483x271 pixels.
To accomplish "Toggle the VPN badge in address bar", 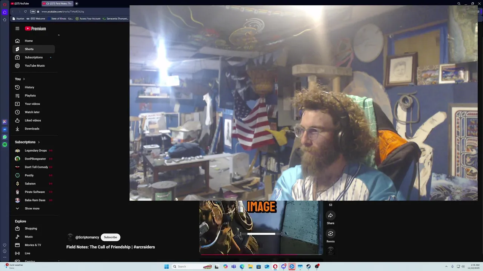I will click(33, 12).
